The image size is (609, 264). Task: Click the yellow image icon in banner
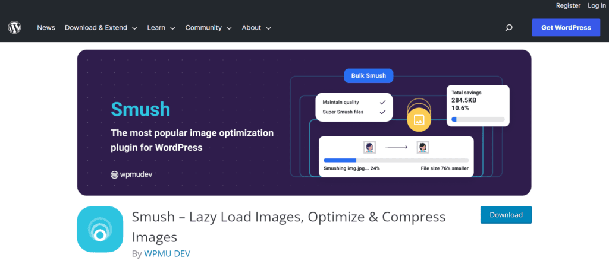click(x=419, y=119)
